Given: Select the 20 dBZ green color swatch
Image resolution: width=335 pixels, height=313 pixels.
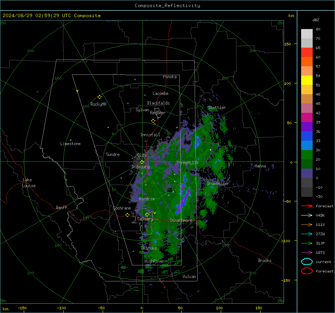Looking at the screenshot, I should click(307, 155).
